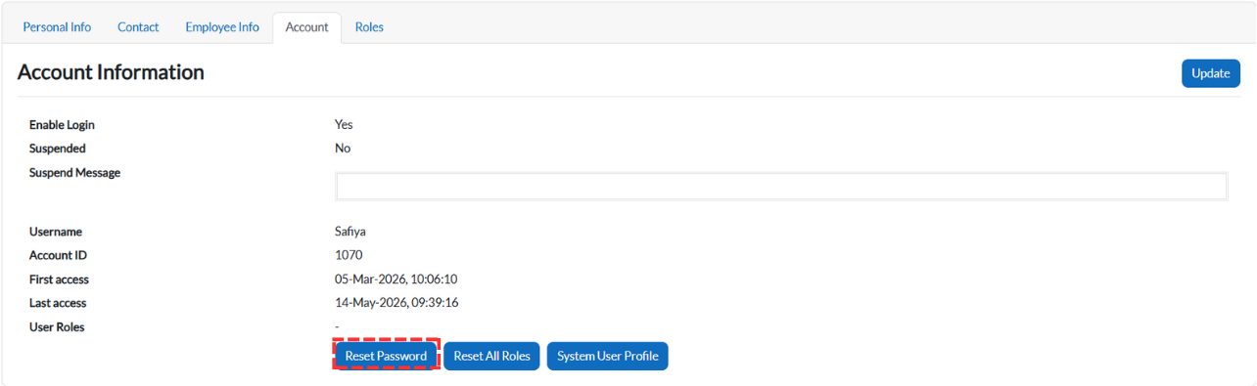1257x386 pixels.
Task: Open the Roles tab
Action: pyautogui.click(x=369, y=27)
